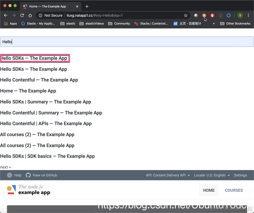The width and height of the screenshot is (254, 213).
Task: Go back with the browser back arrow
Action: [6, 15]
